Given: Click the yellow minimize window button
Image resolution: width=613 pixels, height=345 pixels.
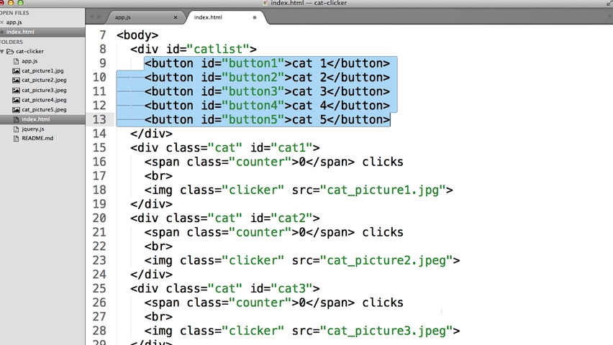Looking at the screenshot, I should pyautogui.click(x=11, y=2).
